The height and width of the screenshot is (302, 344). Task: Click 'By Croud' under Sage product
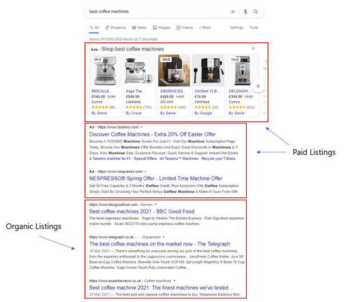134,113
